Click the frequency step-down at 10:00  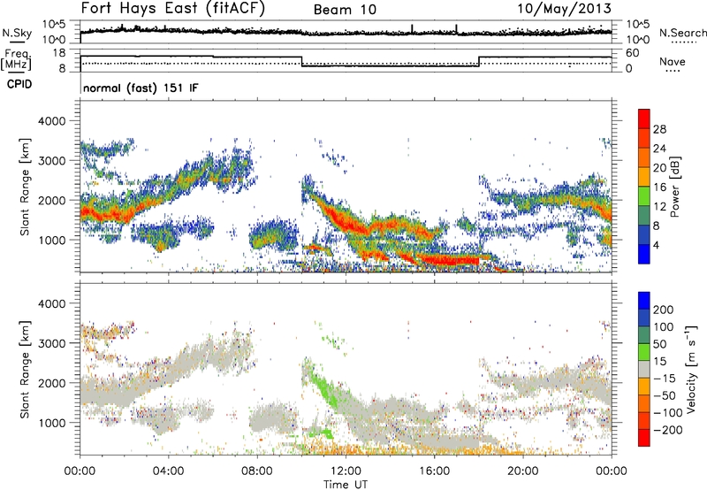point(301,61)
